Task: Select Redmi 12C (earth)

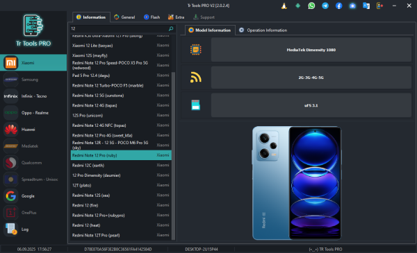Action: pos(121,165)
